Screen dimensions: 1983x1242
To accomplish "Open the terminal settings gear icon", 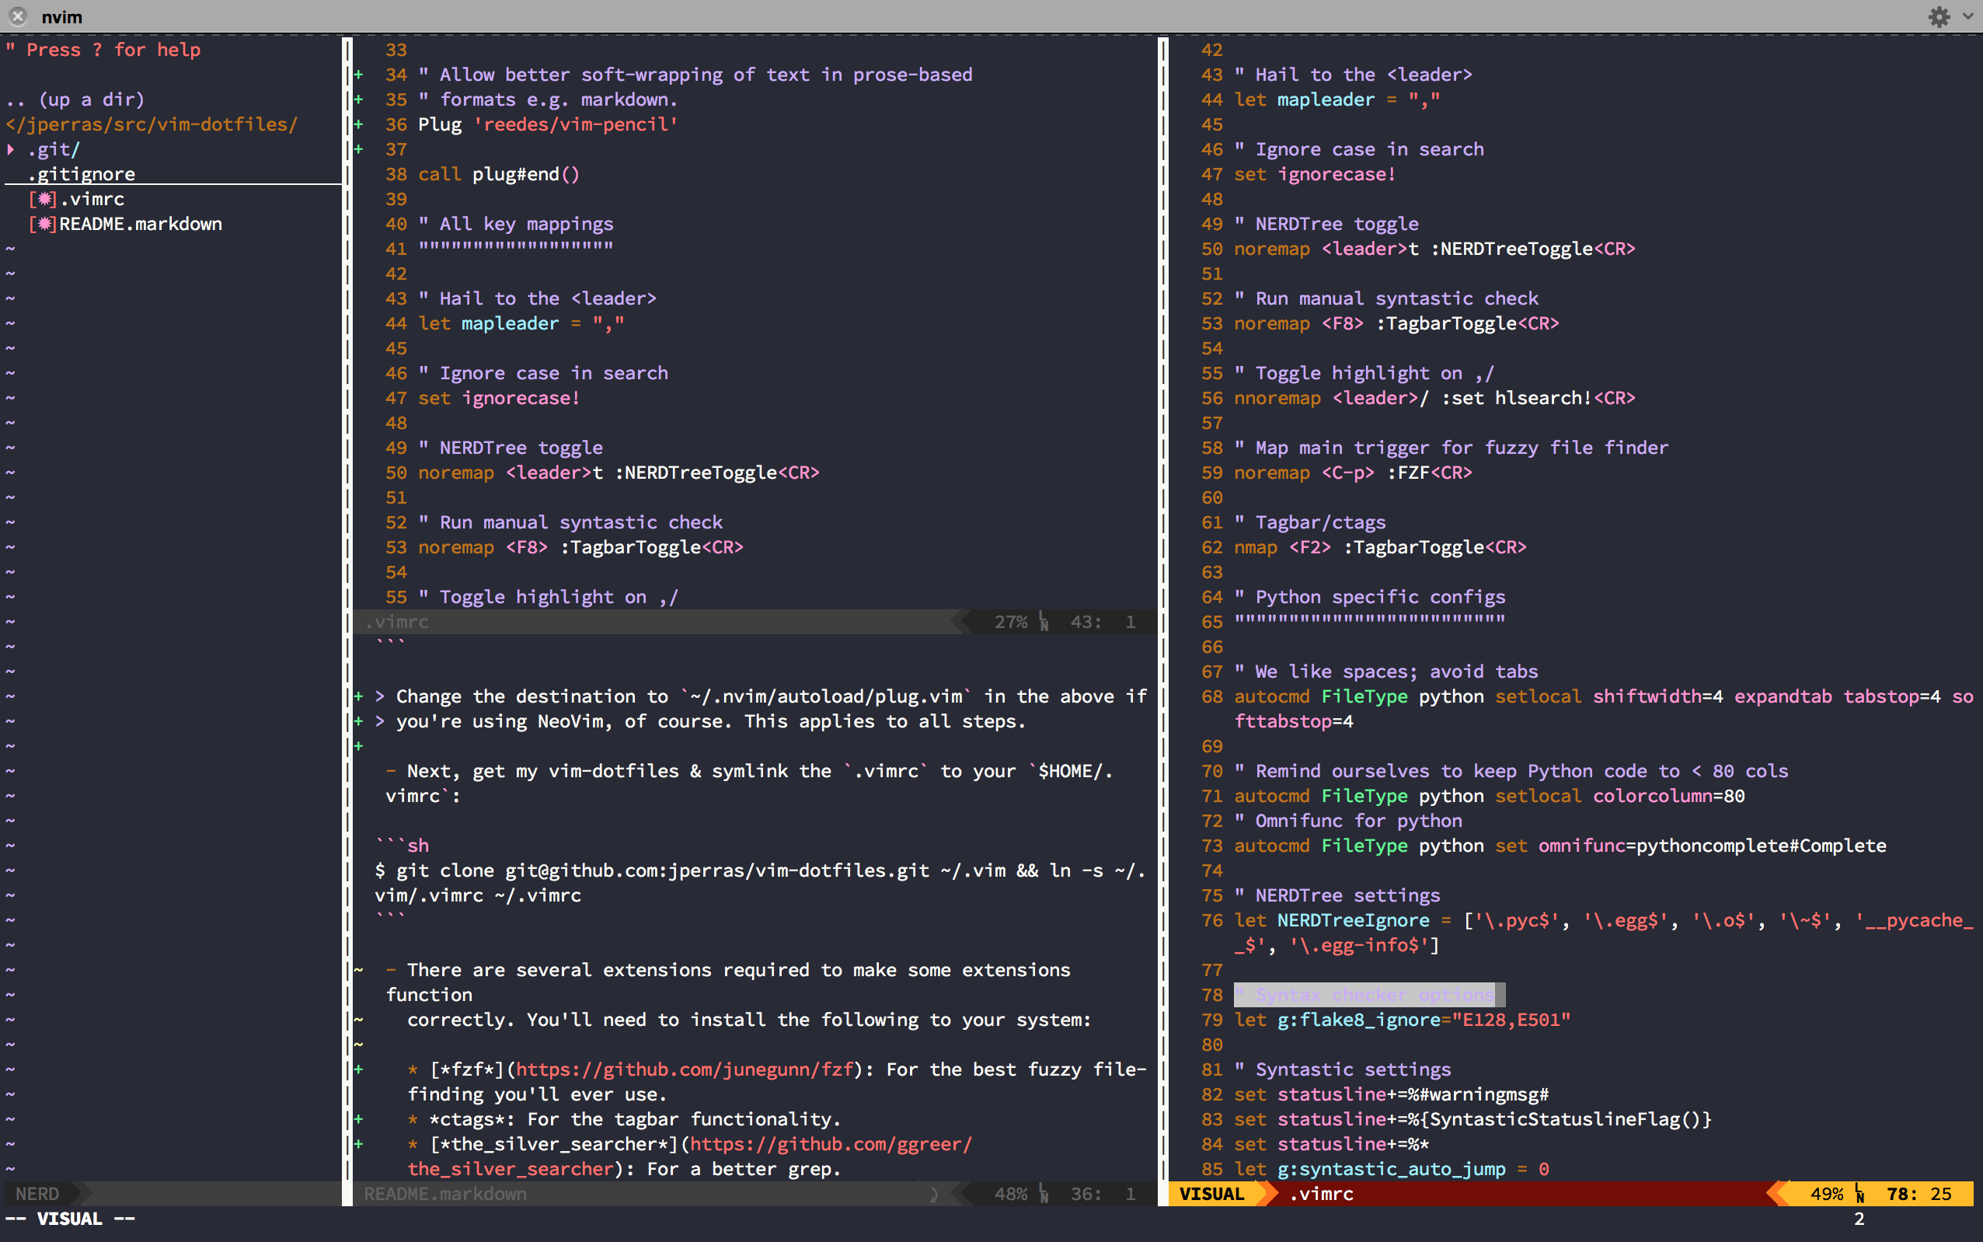I will [1939, 16].
